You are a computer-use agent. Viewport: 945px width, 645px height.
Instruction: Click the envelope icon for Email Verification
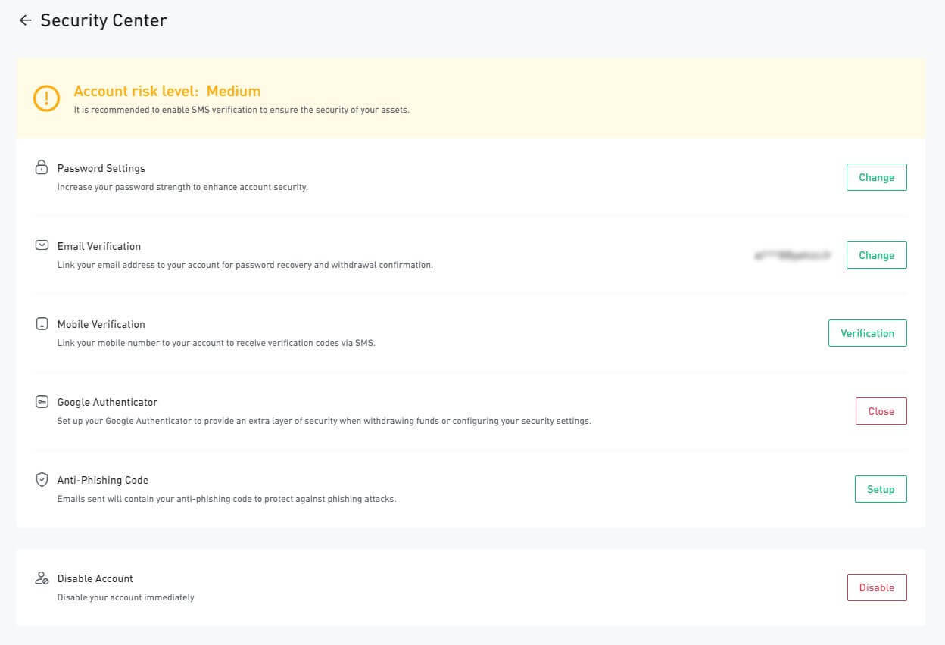[x=42, y=245]
